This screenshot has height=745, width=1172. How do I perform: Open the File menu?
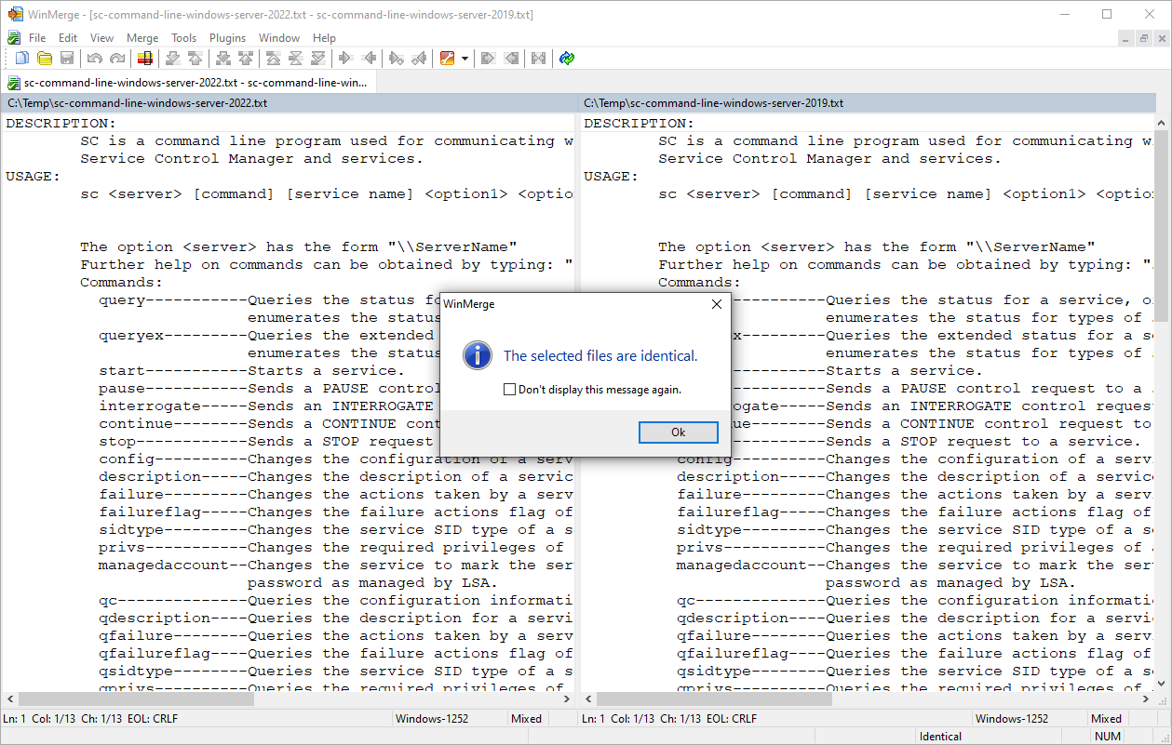37,38
